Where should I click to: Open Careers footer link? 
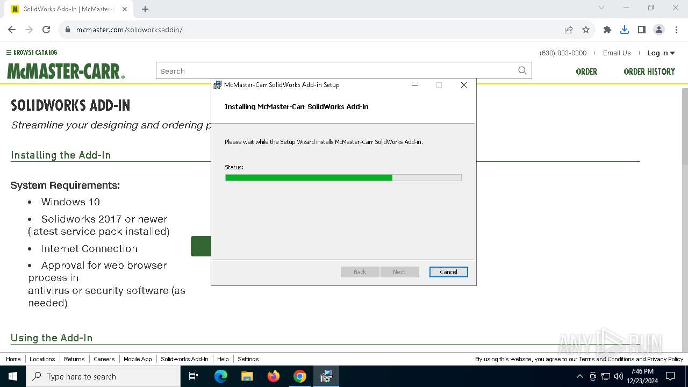click(104, 359)
